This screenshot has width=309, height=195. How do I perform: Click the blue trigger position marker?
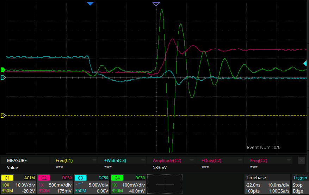[90, 4]
